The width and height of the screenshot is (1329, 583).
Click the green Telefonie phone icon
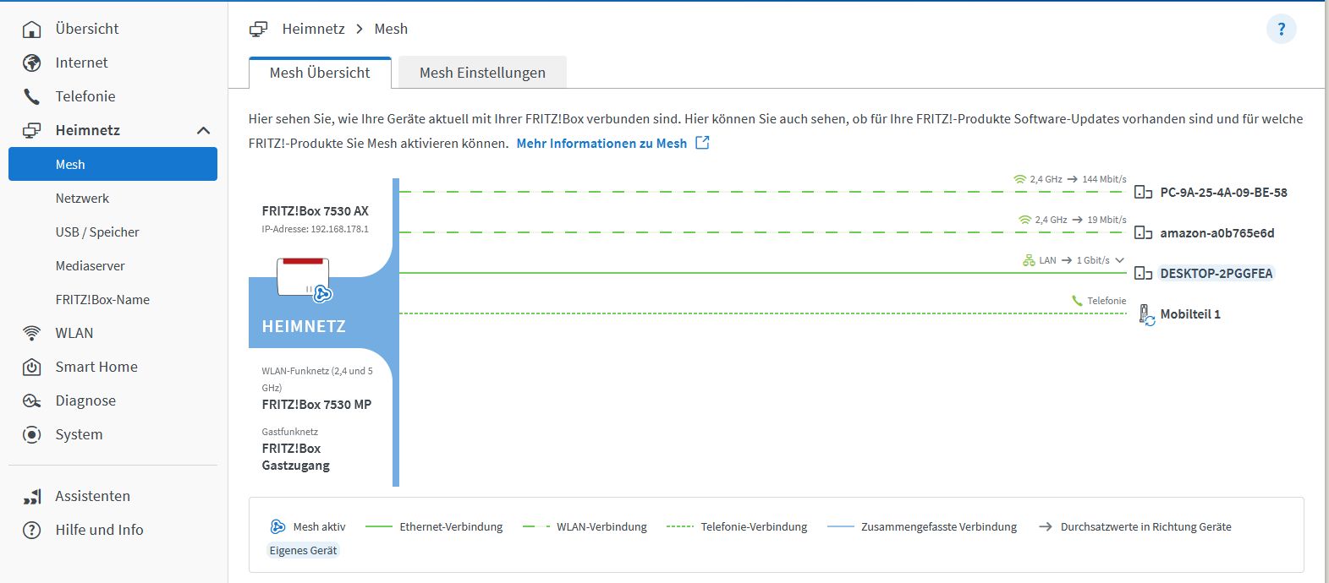(1077, 301)
